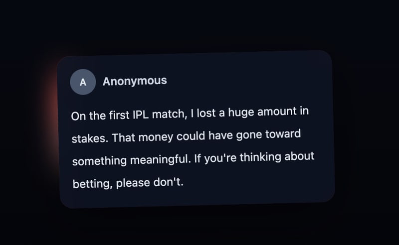
Task: Click the word "lost" in the message
Action: point(207,113)
